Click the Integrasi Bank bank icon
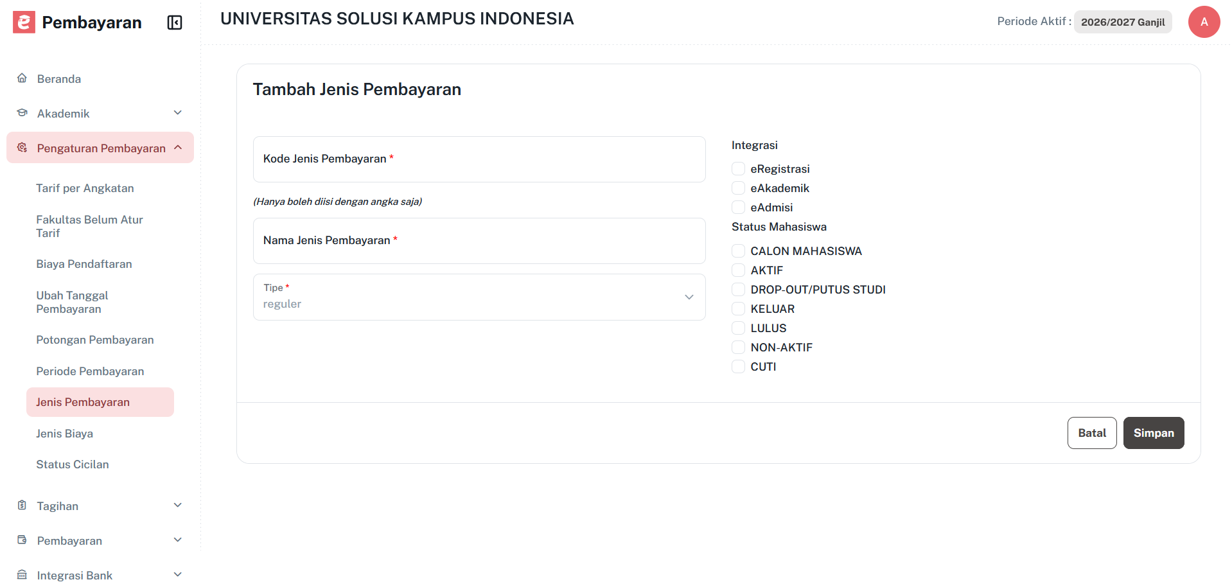Screen dimensions: 1232x582 coord(21,574)
